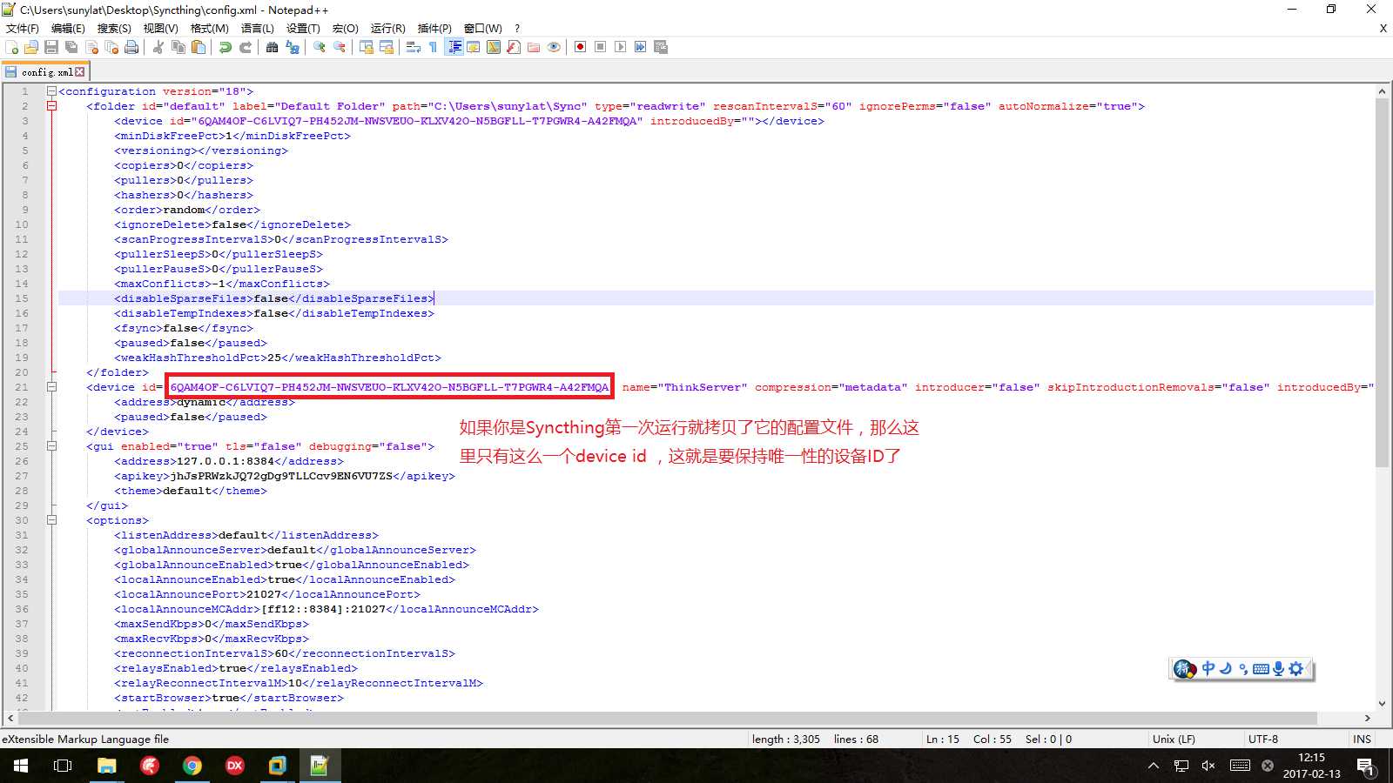Start macro recording with the red dot
Image resolution: width=1393 pixels, height=783 pixels.
point(580,47)
